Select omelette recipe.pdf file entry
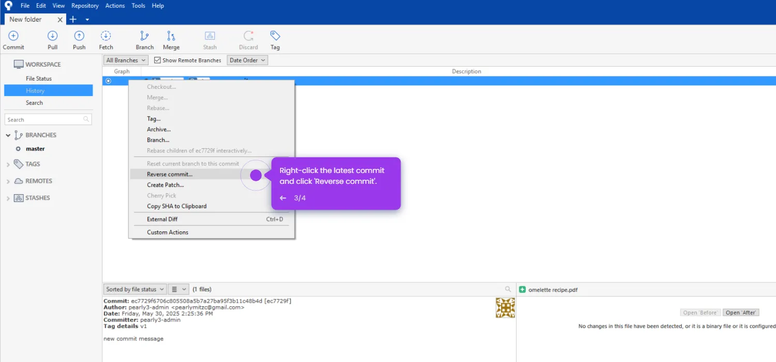 tap(553, 290)
